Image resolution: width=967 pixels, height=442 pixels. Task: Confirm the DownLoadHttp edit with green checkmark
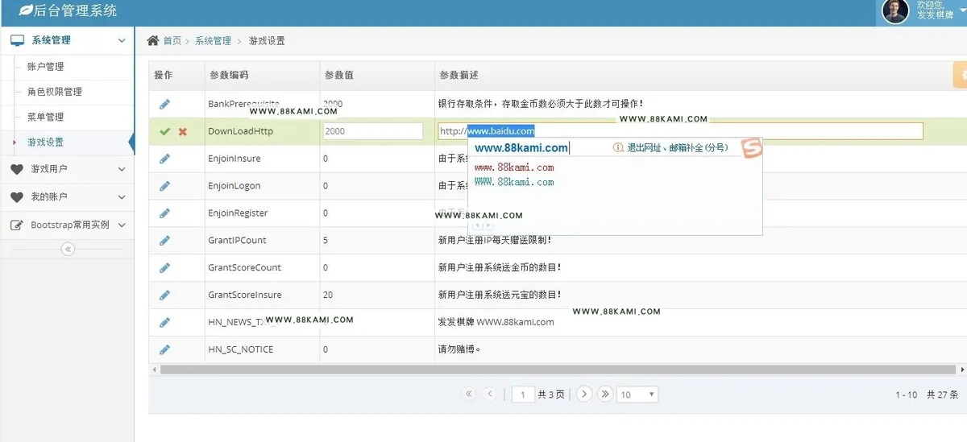click(164, 131)
